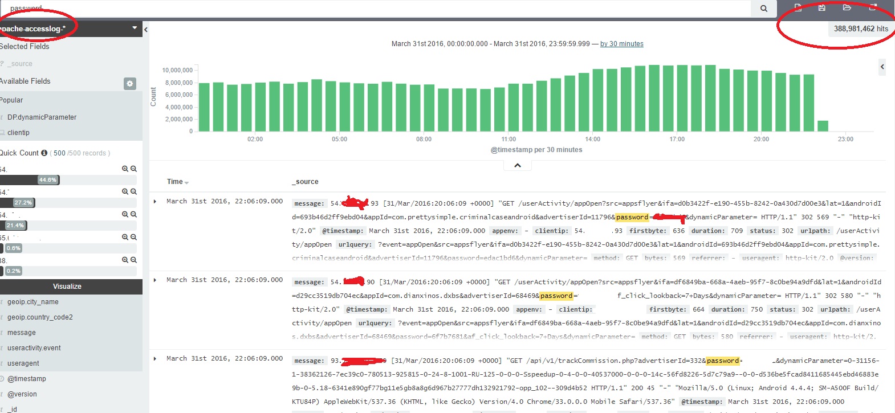Click the Visualize button
The image size is (895, 413).
click(x=67, y=287)
